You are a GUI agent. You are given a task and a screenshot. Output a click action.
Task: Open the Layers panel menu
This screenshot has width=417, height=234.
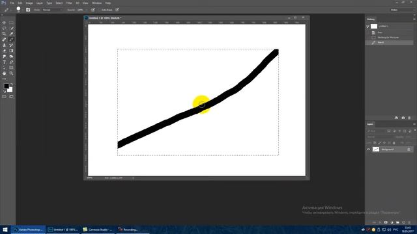click(414, 124)
